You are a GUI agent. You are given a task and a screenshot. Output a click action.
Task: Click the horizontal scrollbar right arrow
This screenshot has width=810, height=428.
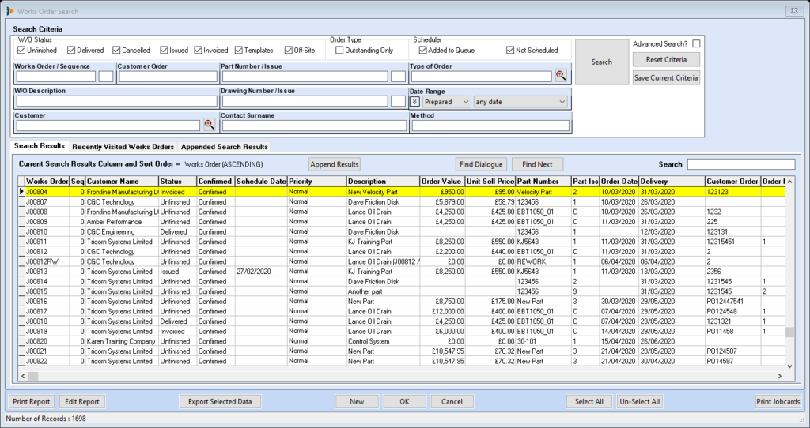[x=780, y=377]
